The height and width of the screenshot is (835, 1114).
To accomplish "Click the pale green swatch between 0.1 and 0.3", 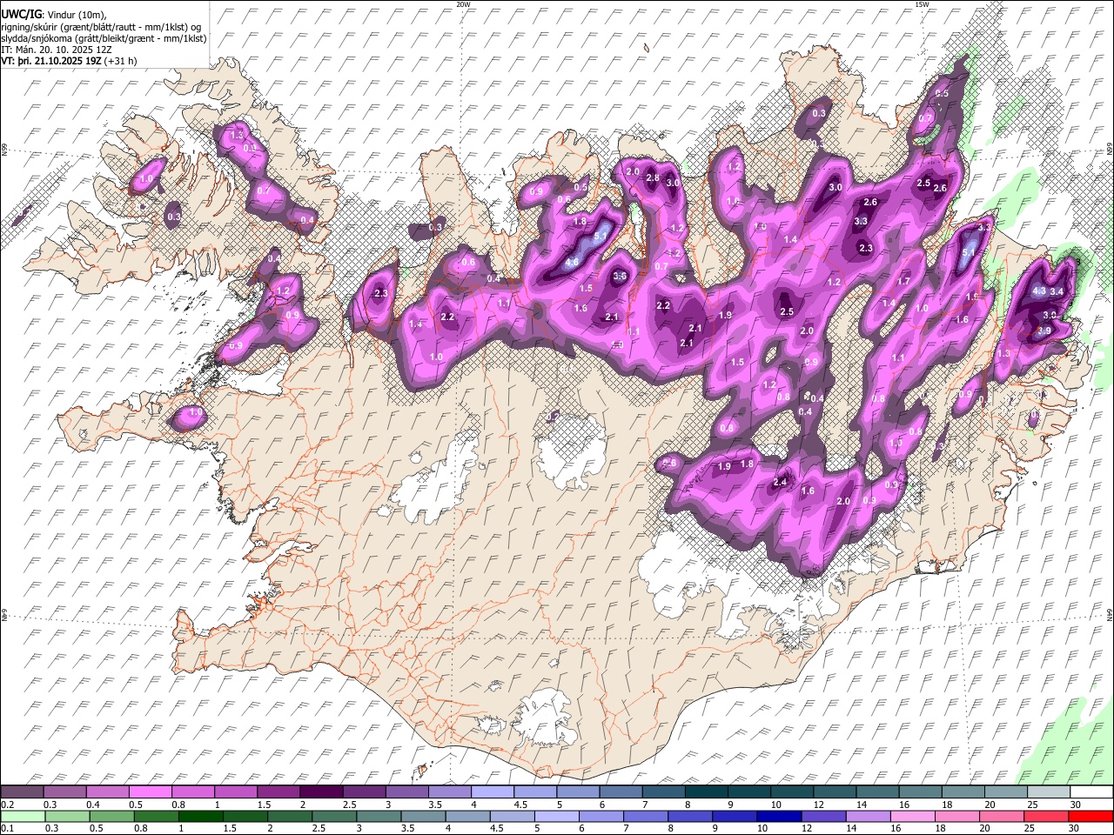I will point(24,816).
